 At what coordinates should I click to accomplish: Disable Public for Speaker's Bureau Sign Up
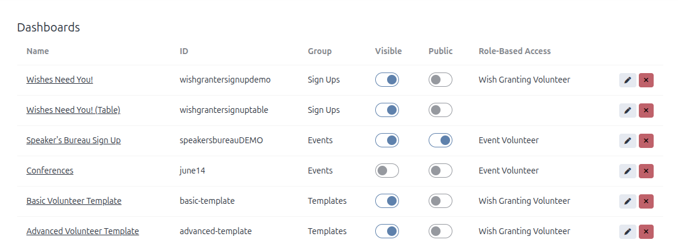[x=440, y=140]
